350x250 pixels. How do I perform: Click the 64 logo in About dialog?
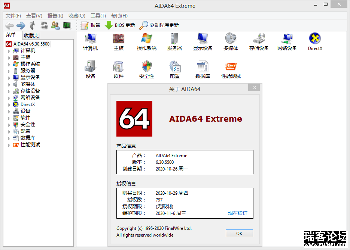point(134,119)
